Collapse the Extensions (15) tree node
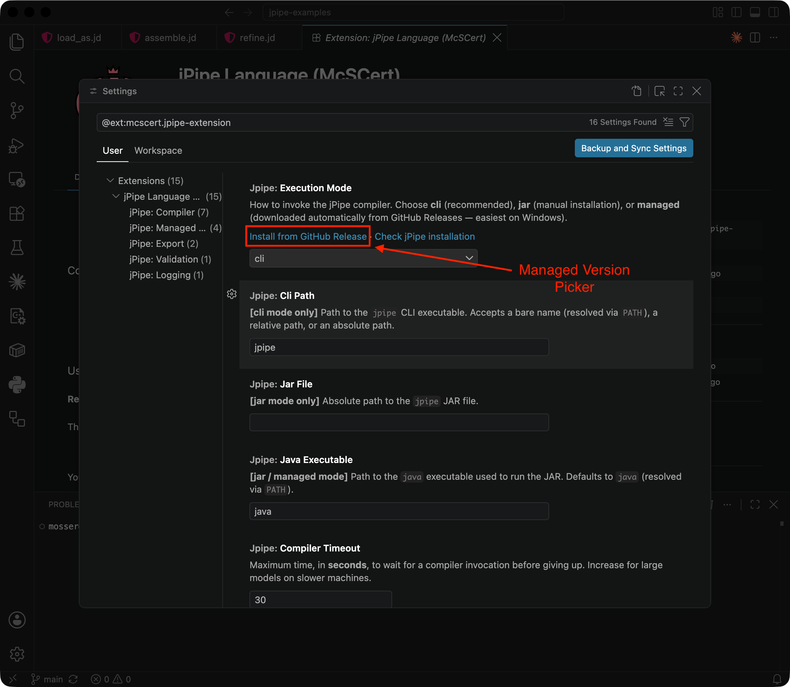This screenshot has height=687, width=790. coord(110,180)
